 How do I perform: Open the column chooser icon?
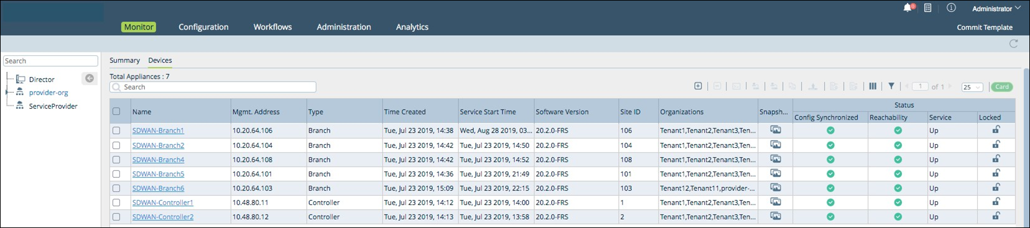pyautogui.click(x=873, y=86)
